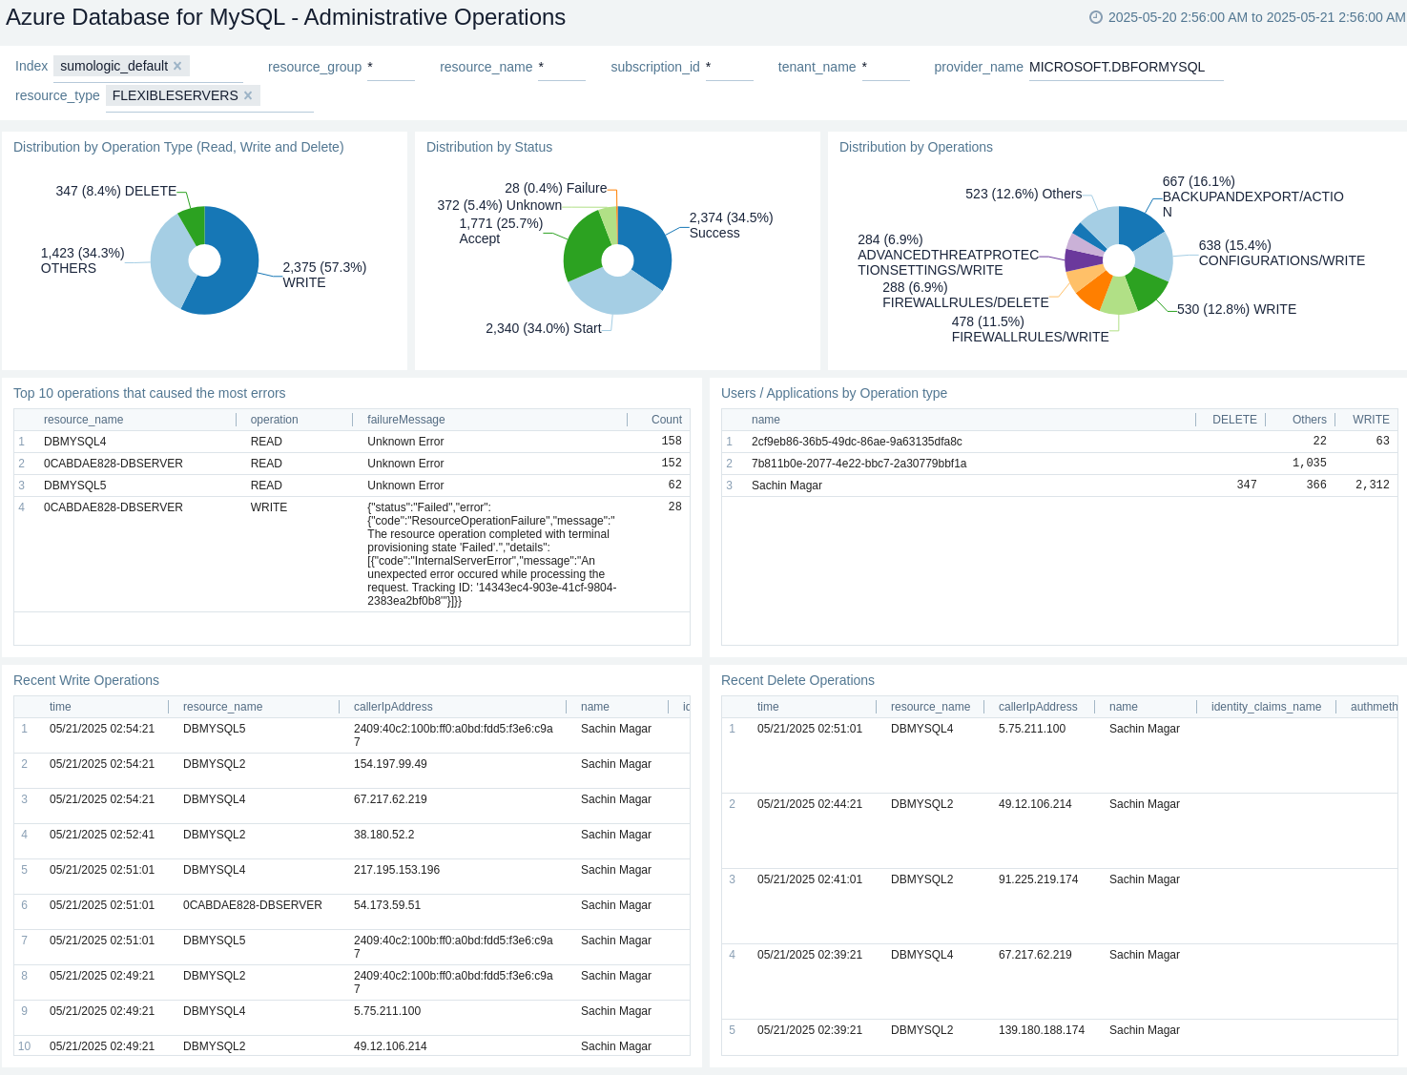Screen dimensions: 1407x1075
Task: Sort Recent Delete Operations by identity_claims_name column
Action: 1267,707
